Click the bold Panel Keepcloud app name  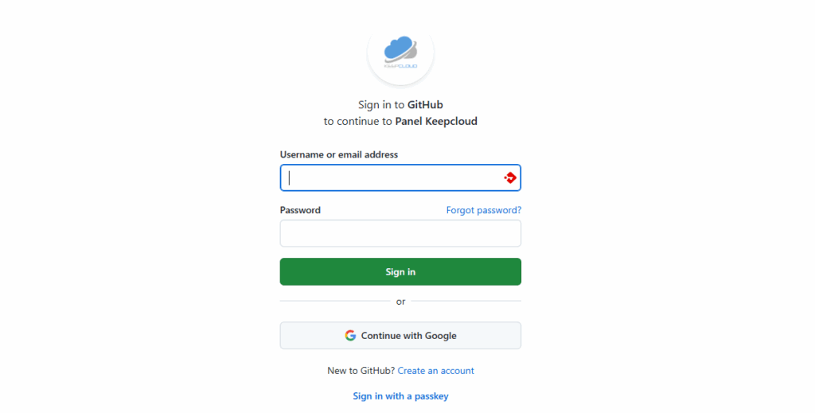(x=436, y=121)
